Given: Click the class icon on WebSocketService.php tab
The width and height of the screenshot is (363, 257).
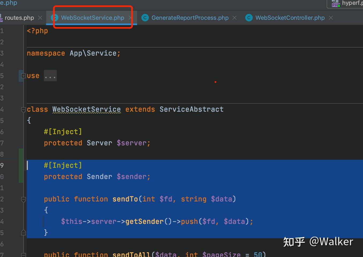Looking at the screenshot, I should (x=54, y=17).
